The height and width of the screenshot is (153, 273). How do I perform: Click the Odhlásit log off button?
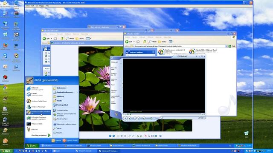(x=56, y=141)
